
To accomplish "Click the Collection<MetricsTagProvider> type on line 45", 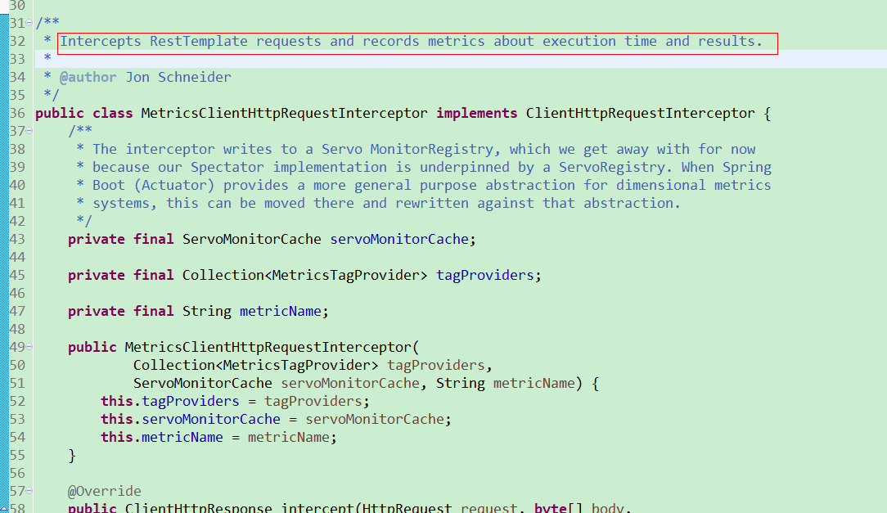I will click(303, 274).
